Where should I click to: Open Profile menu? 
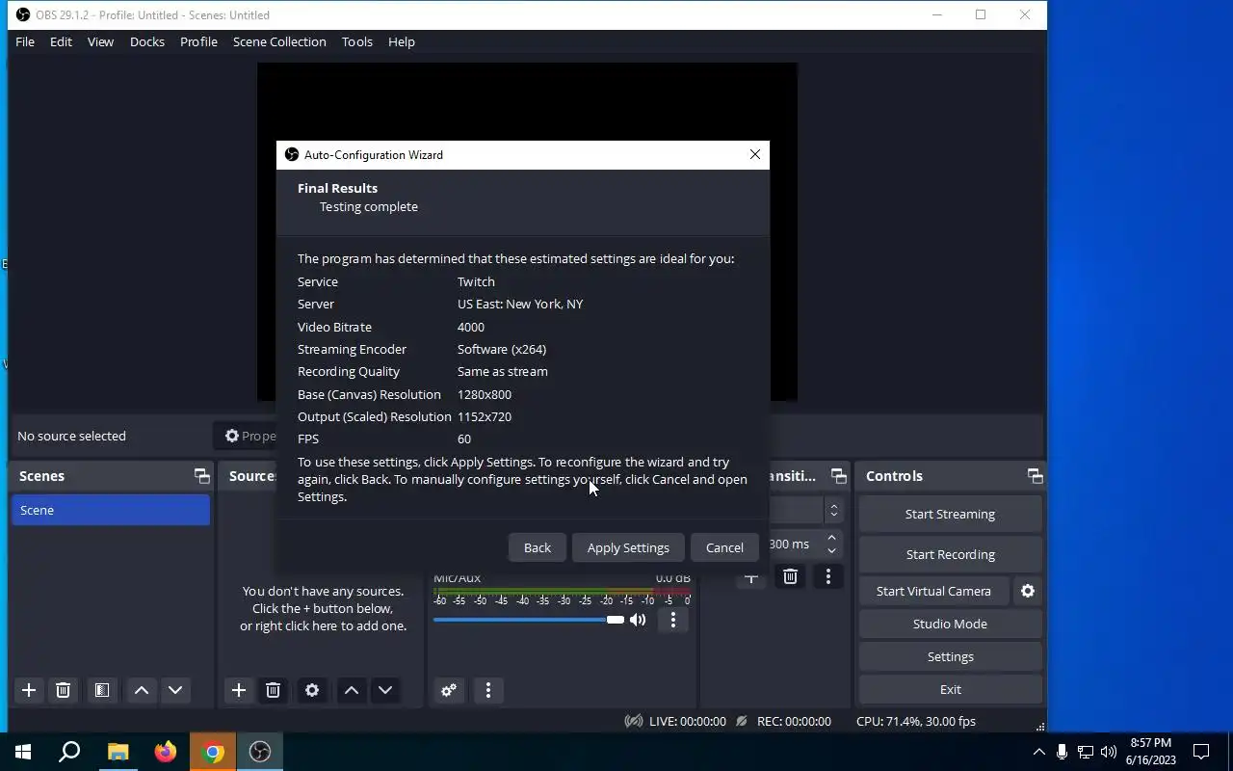[x=198, y=41]
